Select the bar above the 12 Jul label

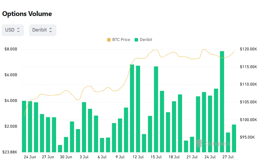click(x=138, y=109)
